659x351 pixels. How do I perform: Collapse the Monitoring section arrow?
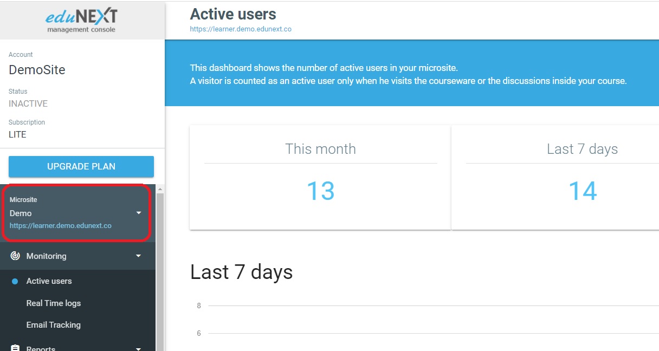(x=139, y=256)
